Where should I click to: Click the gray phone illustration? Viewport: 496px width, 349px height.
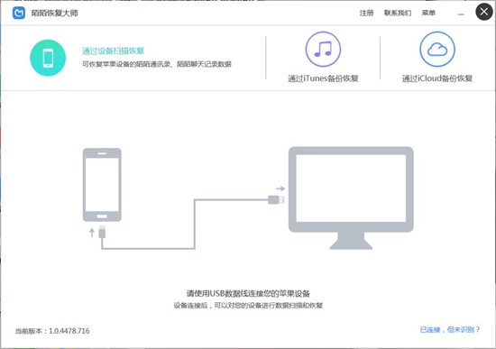click(x=102, y=185)
